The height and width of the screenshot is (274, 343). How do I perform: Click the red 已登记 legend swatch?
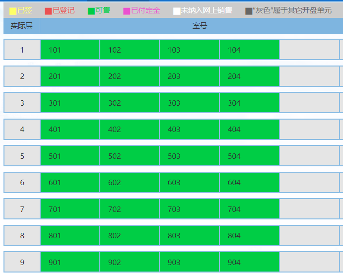coord(48,11)
